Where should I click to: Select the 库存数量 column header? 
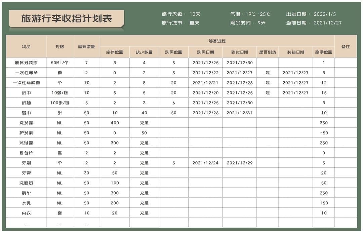115,52
